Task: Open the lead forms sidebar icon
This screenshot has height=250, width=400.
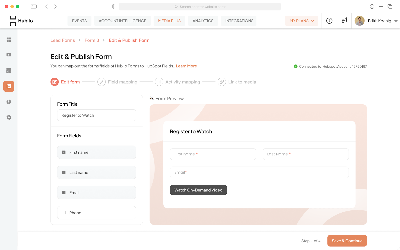Action: [x=9, y=86]
